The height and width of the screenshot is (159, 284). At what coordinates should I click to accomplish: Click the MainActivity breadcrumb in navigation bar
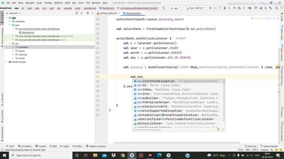coord(107,8)
